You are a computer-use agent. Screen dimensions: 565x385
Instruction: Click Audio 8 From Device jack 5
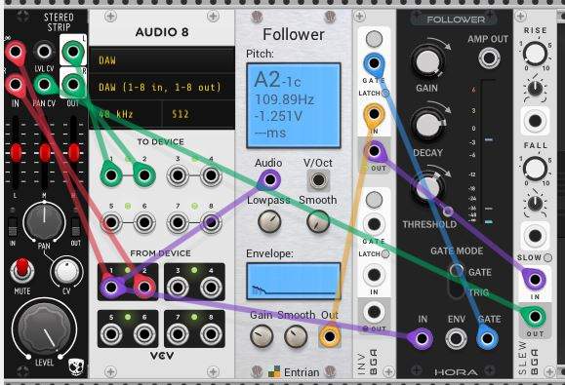tap(111, 334)
